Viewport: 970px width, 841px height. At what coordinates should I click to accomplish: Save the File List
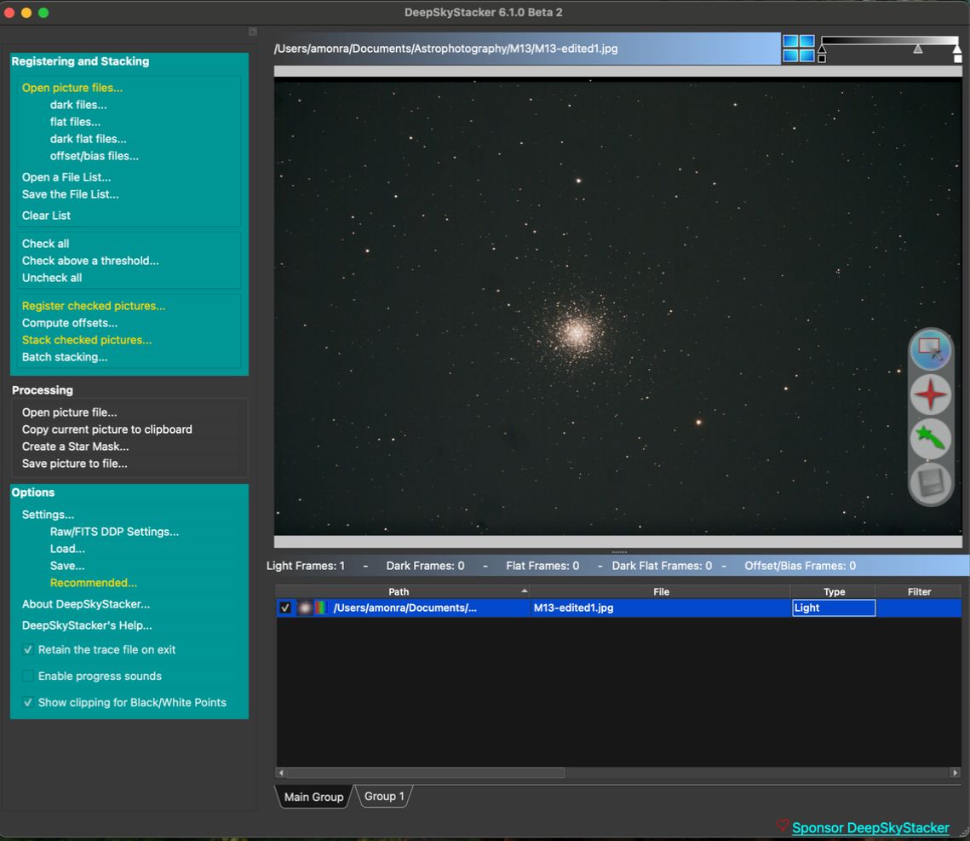[x=71, y=194]
